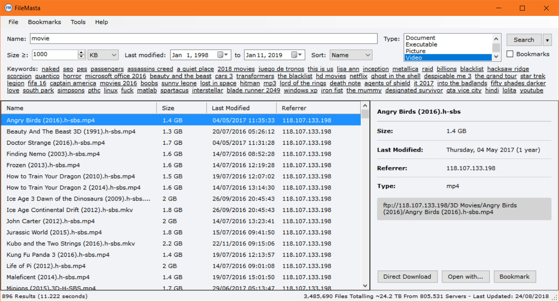The height and width of the screenshot is (302, 559).
Task: Click the Open with... button
Action: click(466, 277)
